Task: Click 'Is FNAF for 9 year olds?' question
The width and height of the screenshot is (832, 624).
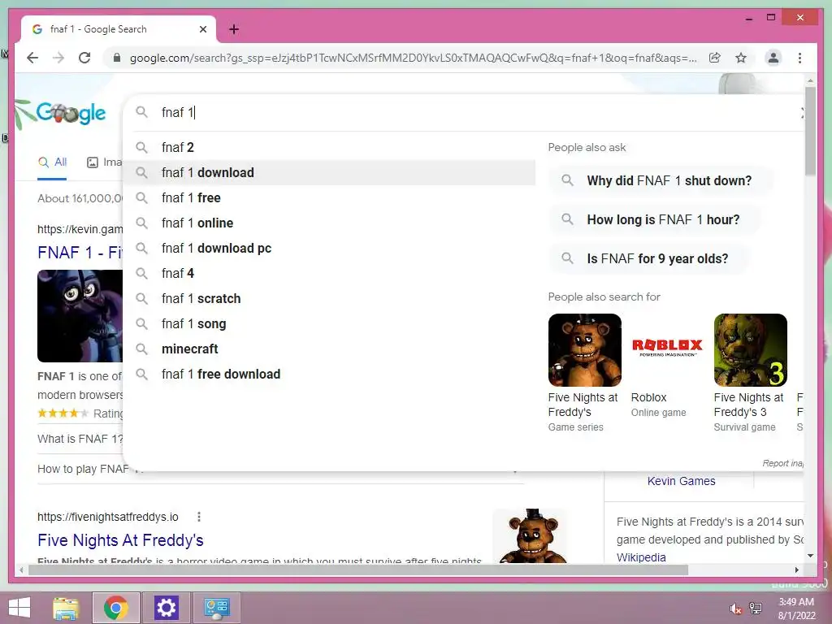Action: [x=649, y=259]
